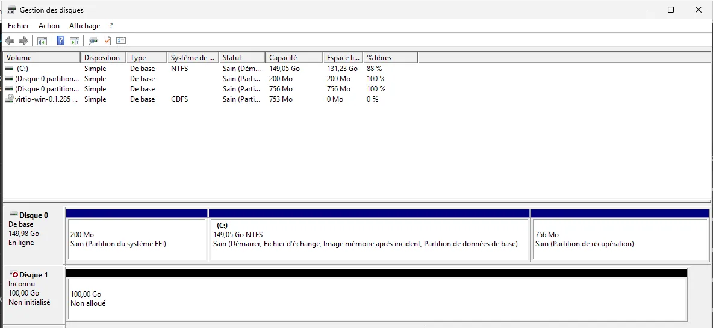Select the 100,00 Go unallocated space
This screenshot has height=328, width=713.
tap(376, 299)
